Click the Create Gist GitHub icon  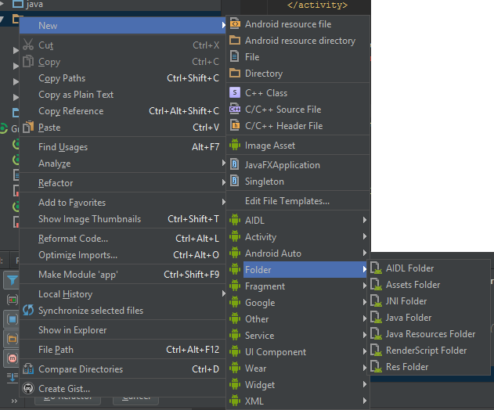pyautogui.click(x=28, y=388)
